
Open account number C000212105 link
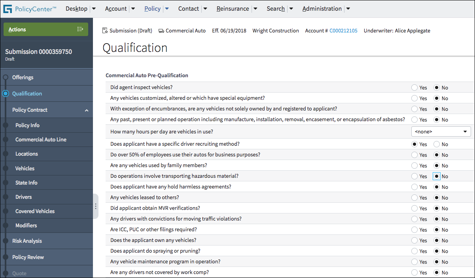coord(343,30)
